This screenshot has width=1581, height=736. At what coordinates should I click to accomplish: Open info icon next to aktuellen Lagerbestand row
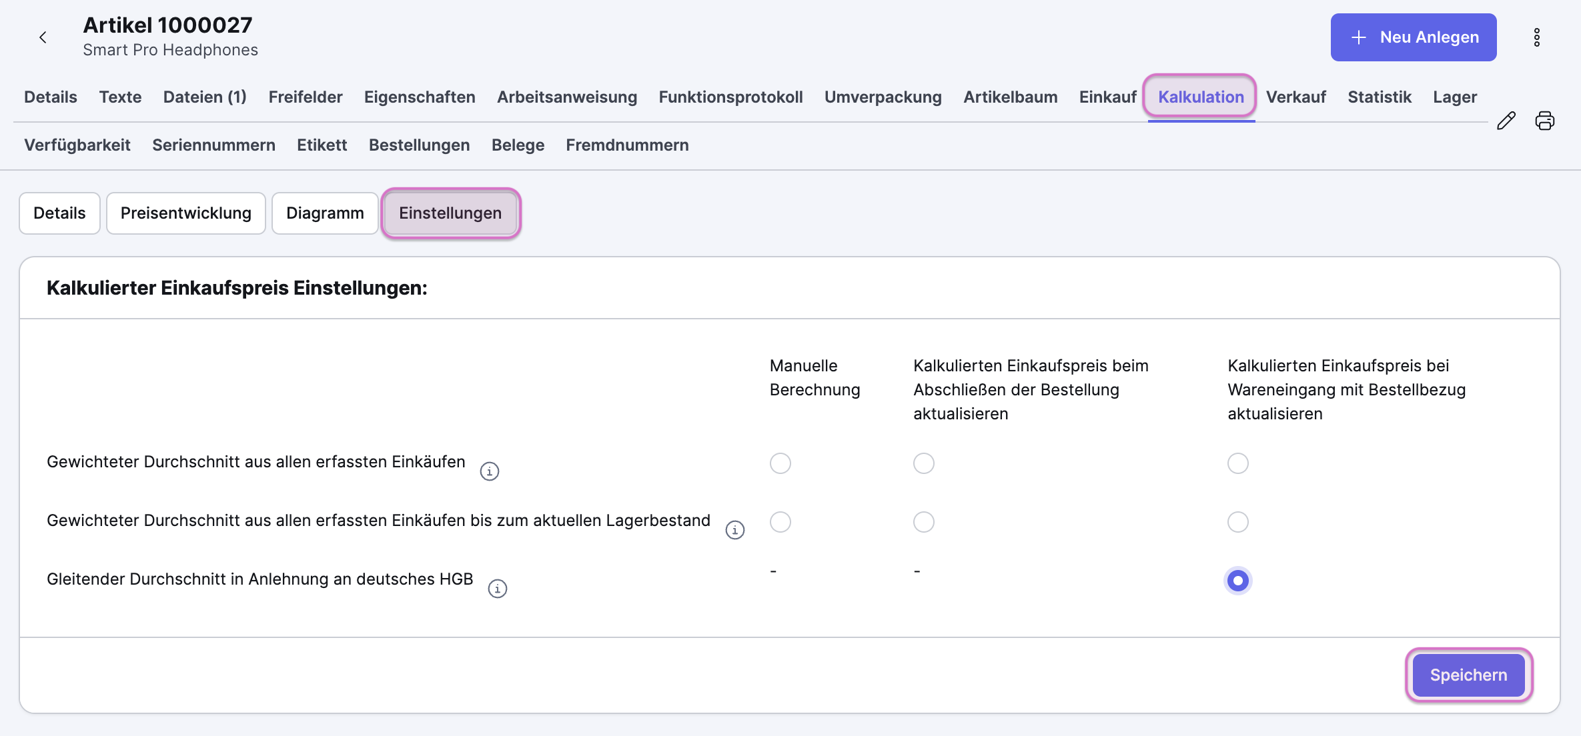[735, 530]
